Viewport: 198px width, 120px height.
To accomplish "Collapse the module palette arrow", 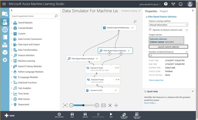I will click(x=12, y=10).
